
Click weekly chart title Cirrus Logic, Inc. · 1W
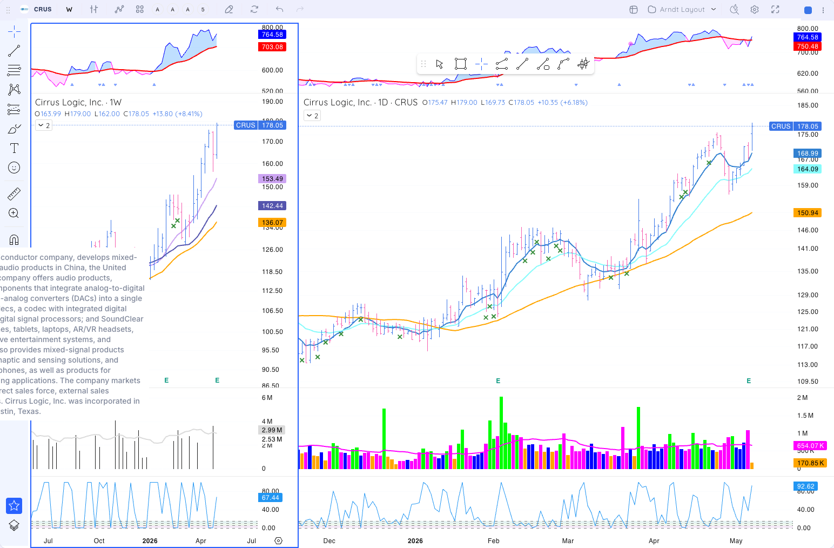click(x=78, y=102)
